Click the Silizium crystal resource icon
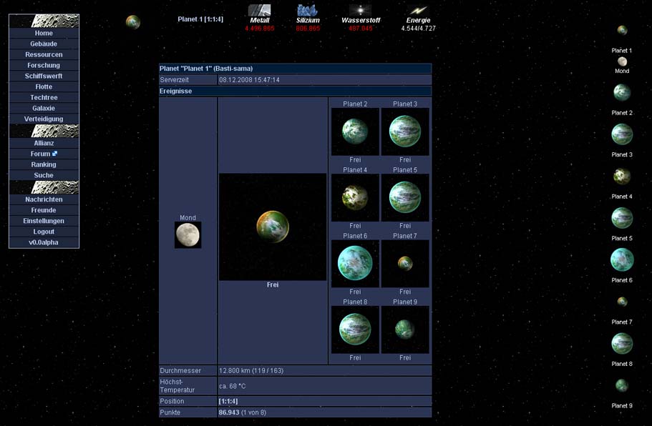 coord(307,10)
